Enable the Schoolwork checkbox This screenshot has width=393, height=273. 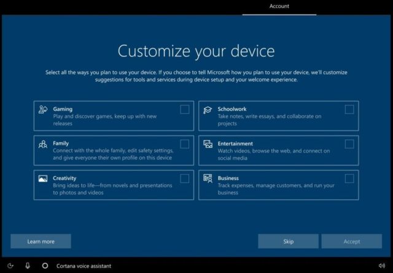coord(349,110)
